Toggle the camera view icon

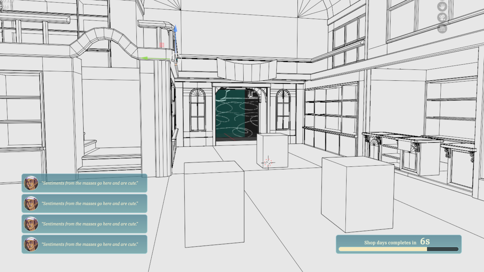click(x=442, y=18)
